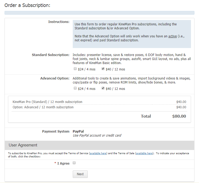Click the Next button
Viewport: 199px width, 183px height.
tap(80, 174)
